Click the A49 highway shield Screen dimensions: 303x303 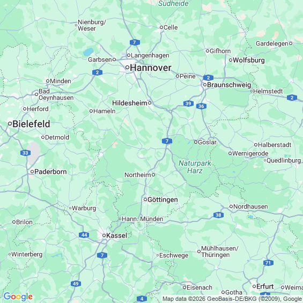coord(76,284)
